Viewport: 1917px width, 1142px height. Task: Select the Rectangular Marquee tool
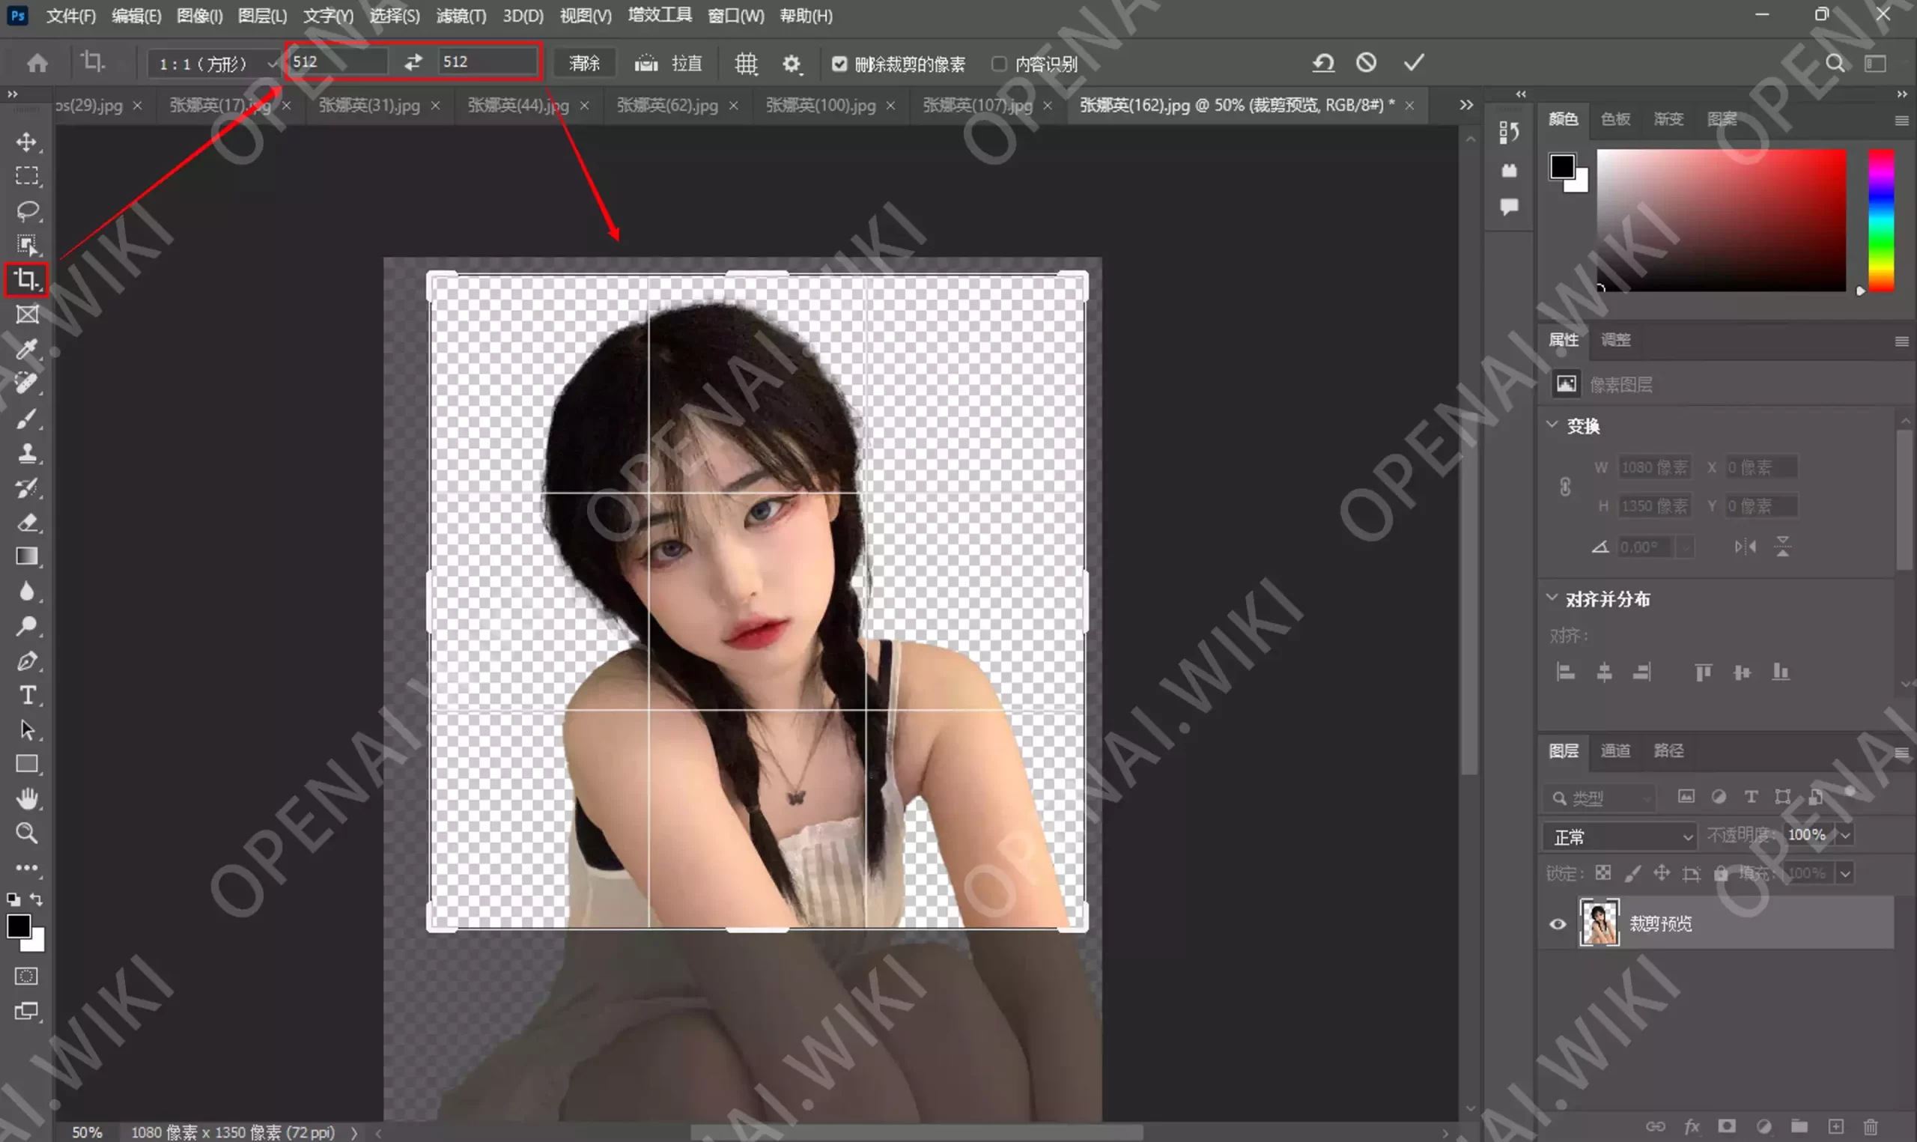(x=27, y=176)
